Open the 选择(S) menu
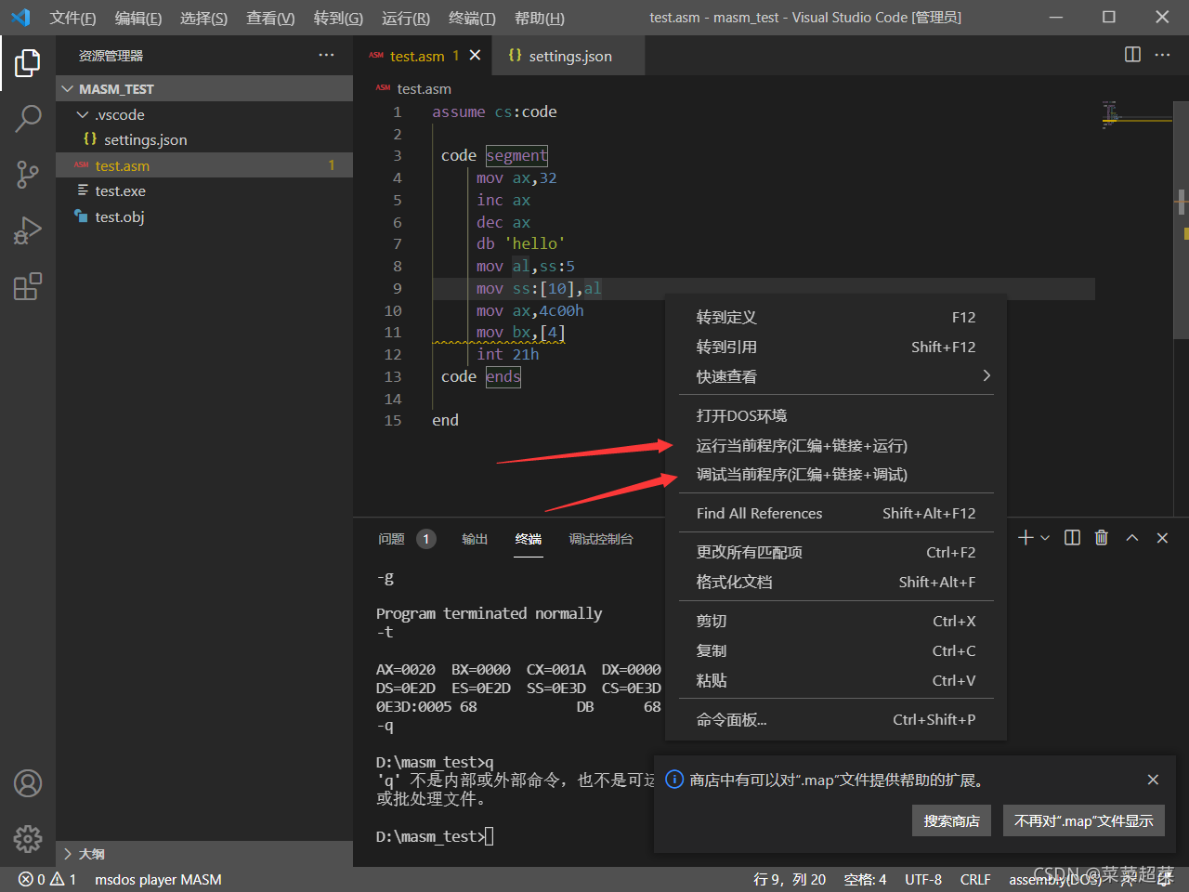 click(x=203, y=18)
